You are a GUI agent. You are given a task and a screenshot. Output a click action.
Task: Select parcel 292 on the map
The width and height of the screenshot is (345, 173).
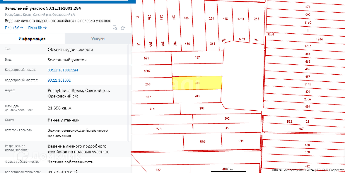[x=227, y=119]
